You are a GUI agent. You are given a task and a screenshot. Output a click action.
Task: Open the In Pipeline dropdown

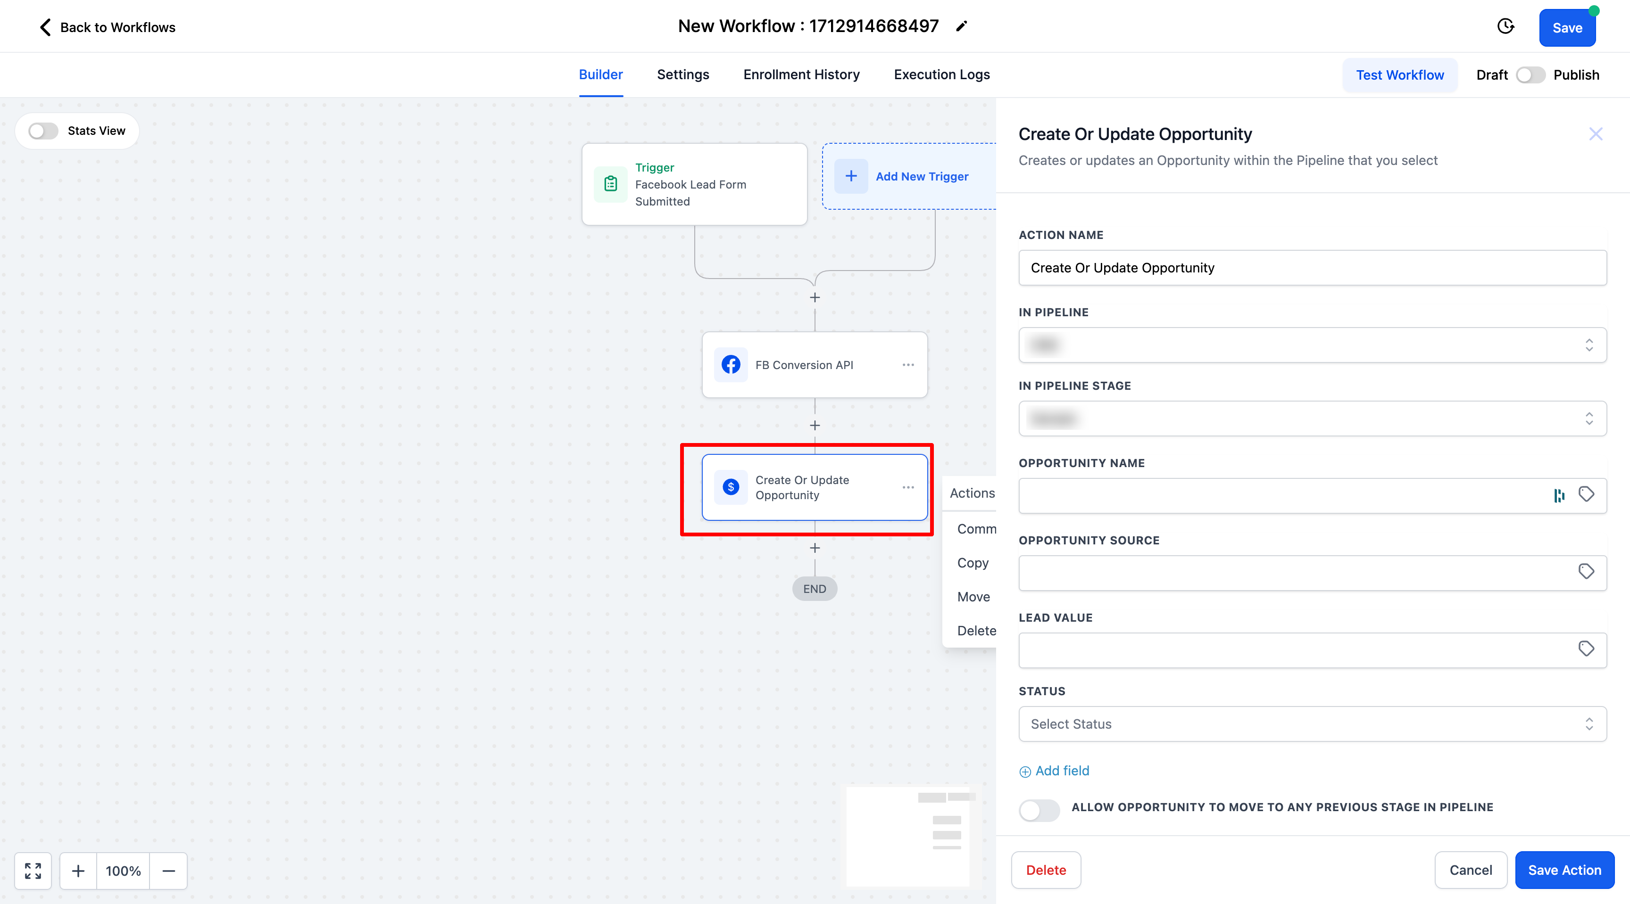(x=1312, y=345)
